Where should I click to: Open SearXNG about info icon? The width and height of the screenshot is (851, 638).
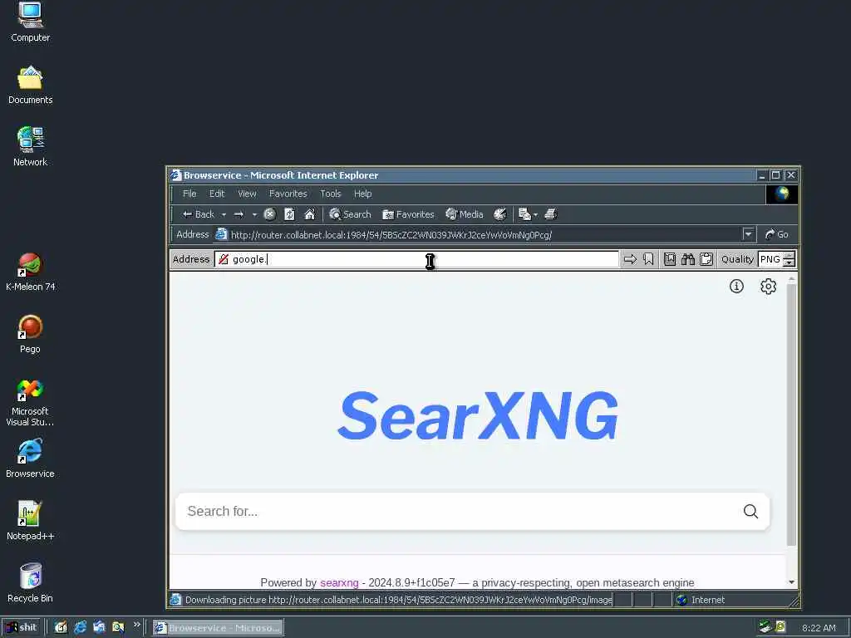[736, 286]
